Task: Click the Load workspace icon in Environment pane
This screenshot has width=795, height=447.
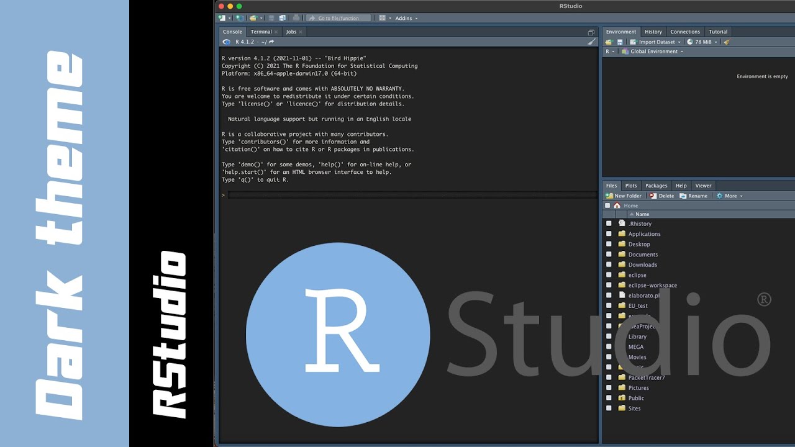Action: pos(609,42)
